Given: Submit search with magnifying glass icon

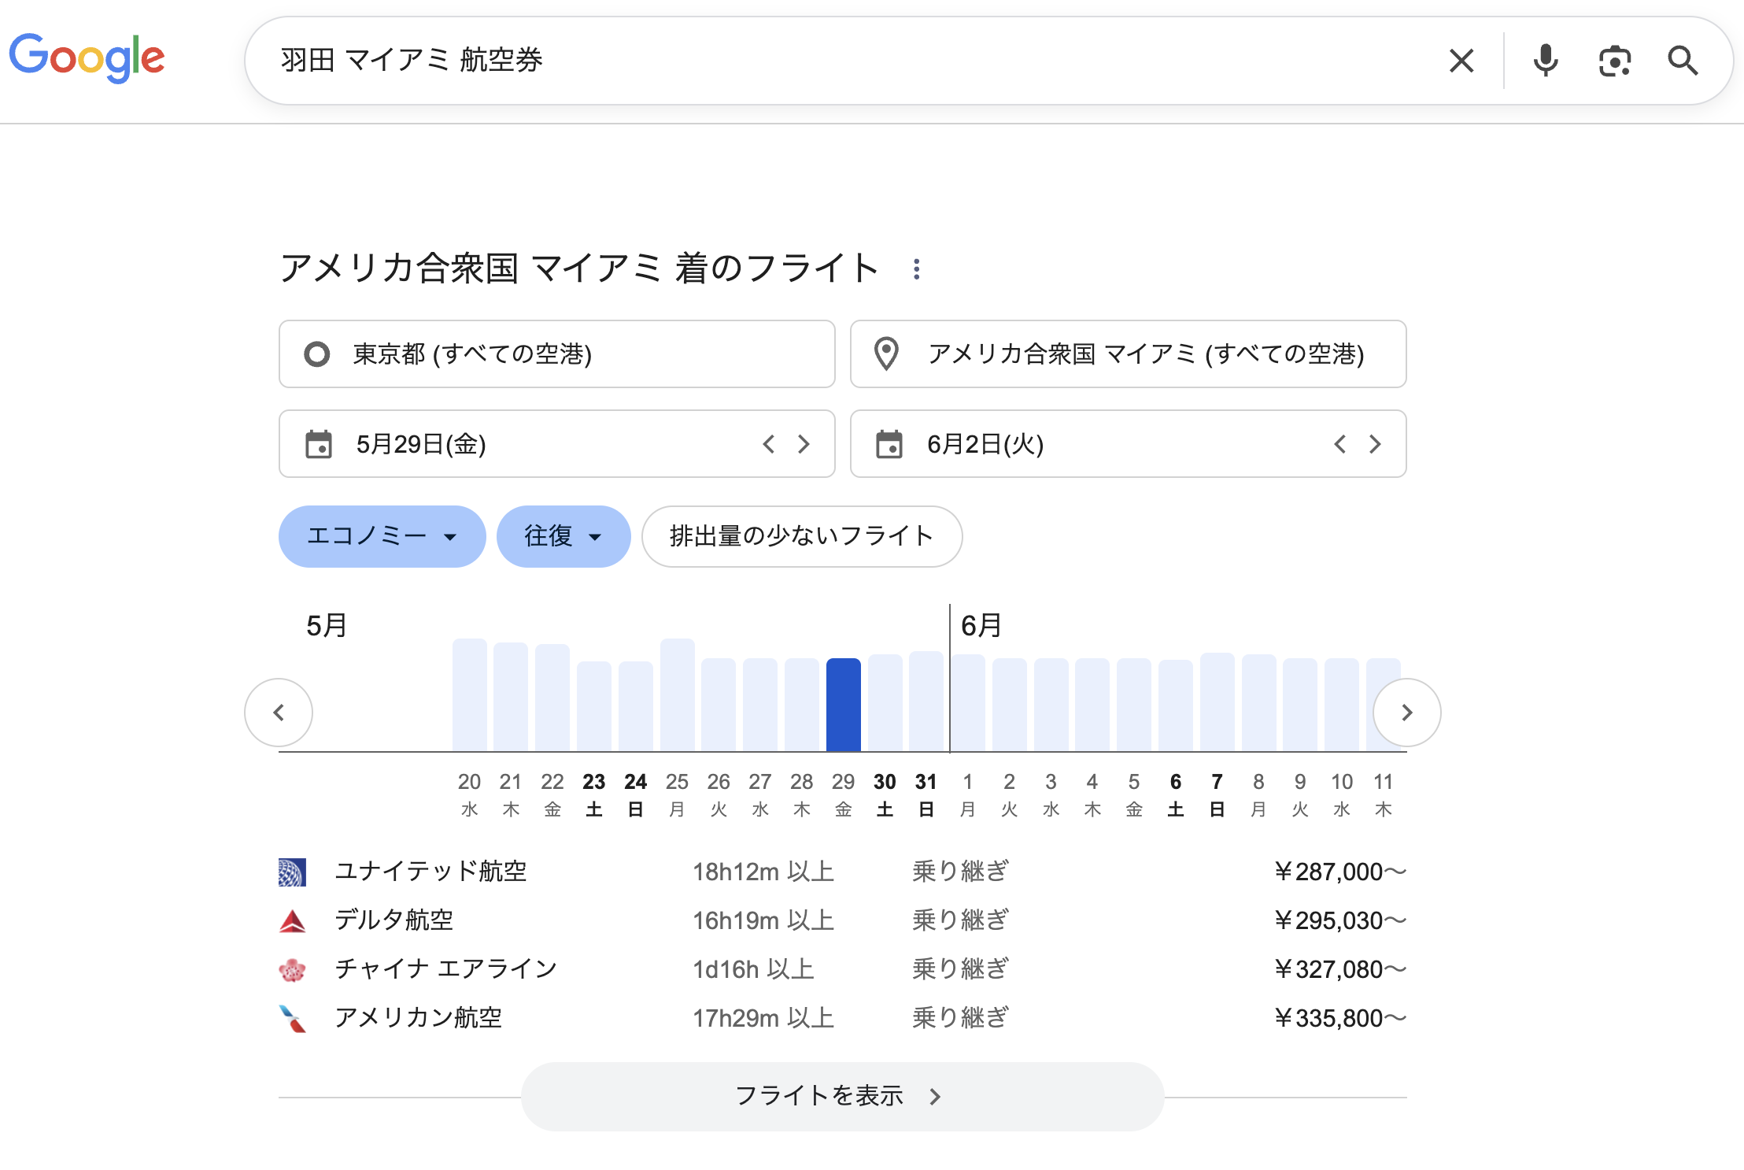Looking at the screenshot, I should [x=1683, y=61].
